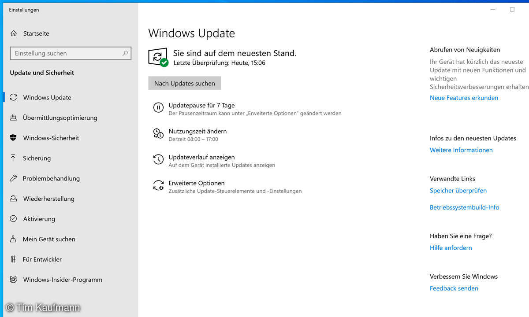Screen dimensions: 529x317
Task: Follow the Neue Features erkunden link
Action: (x=464, y=98)
